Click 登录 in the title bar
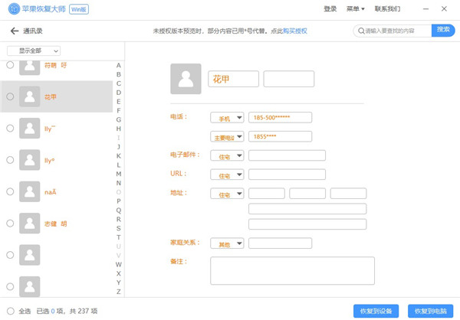The width and height of the screenshot is (460, 320). tap(330, 9)
